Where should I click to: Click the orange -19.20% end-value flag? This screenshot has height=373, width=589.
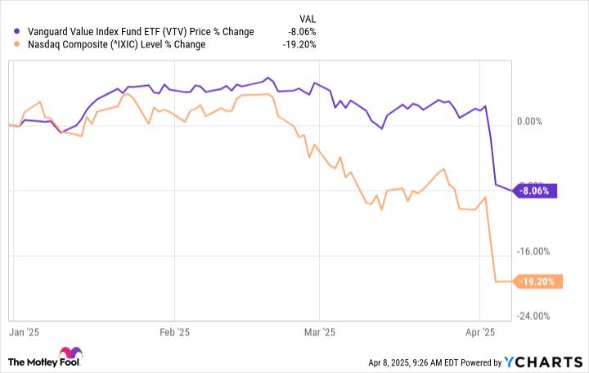(x=537, y=281)
